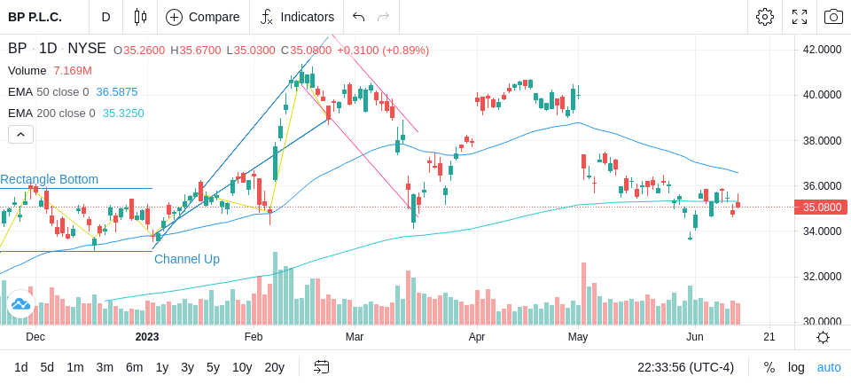This screenshot has height=384, width=851.
Task: Click the Rectangle Bottom pattern label
Action: 50,179
